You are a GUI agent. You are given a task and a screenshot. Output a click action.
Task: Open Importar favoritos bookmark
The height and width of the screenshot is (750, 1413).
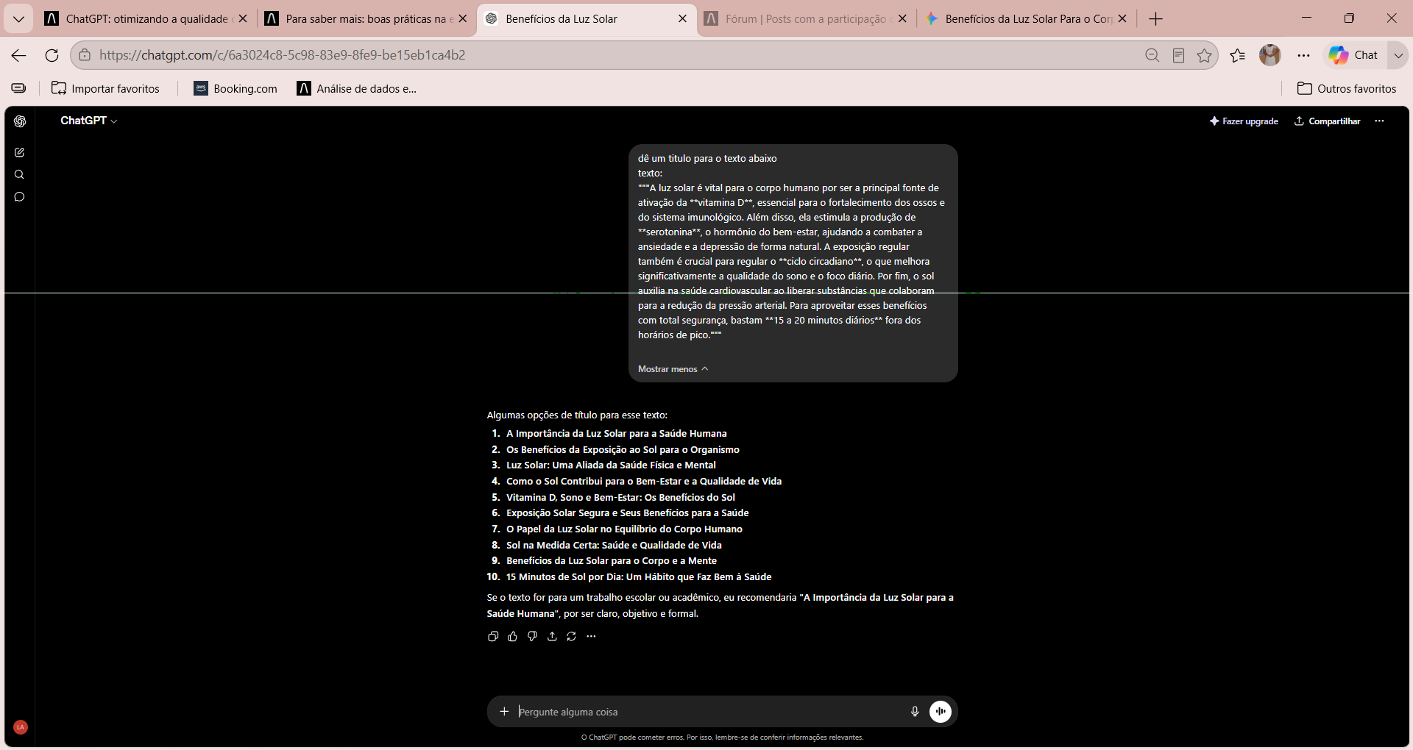[x=105, y=89]
